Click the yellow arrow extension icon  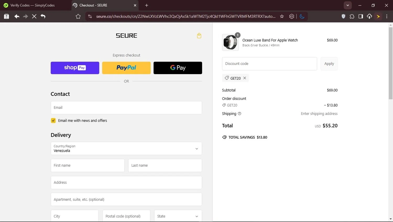(x=378, y=16)
